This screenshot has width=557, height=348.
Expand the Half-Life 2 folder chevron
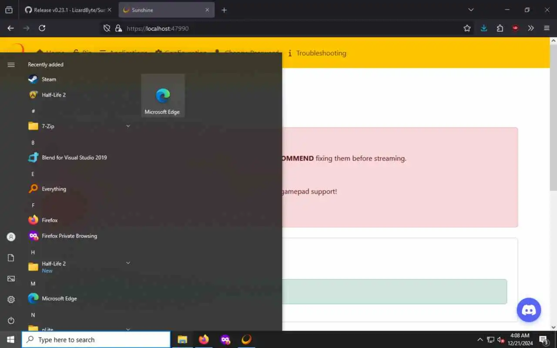click(x=128, y=263)
